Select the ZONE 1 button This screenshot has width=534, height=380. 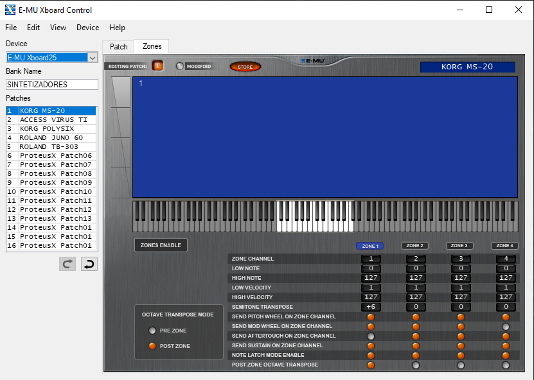[x=370, y=246]
